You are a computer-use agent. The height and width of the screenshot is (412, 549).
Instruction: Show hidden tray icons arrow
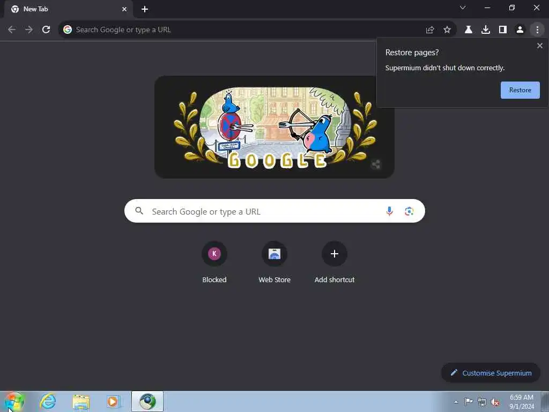tap(456, 402)
